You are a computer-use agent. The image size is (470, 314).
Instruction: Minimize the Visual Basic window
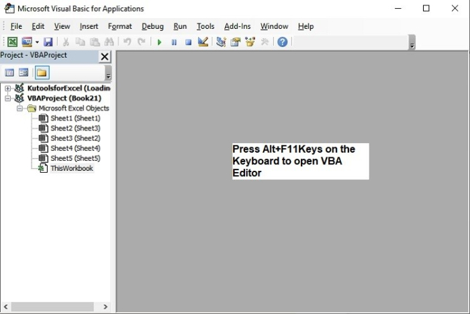pos(398,9)
